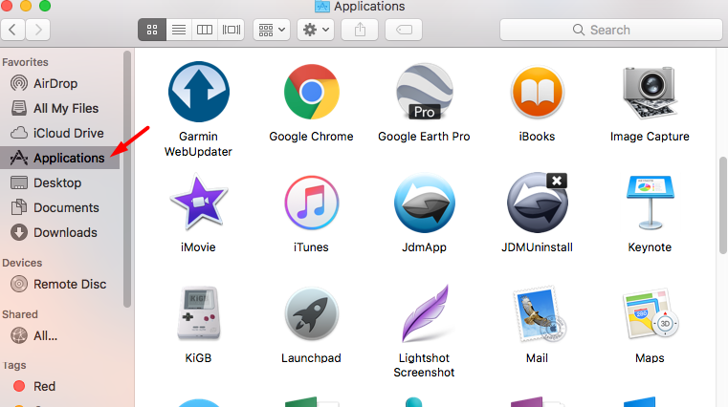Click the JDMUninstall app icon
Image resolution: width=728 pixels, height=407 pixels.
(x=538, y=203)
